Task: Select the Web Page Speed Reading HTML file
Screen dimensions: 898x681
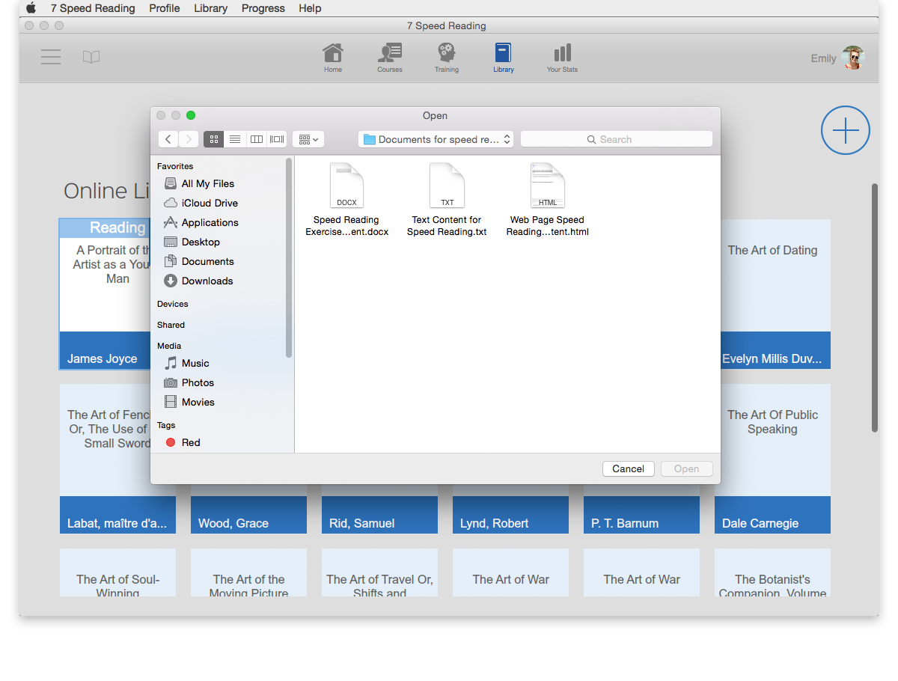Action: point(547,200)
